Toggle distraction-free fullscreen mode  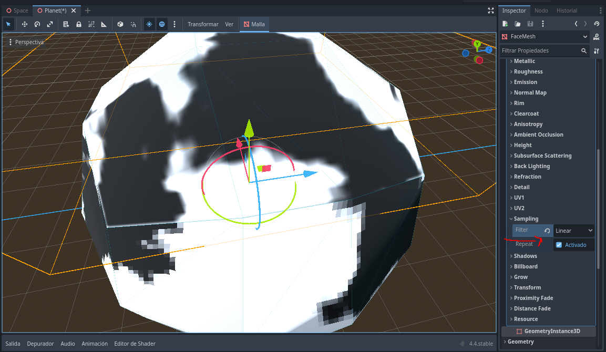[491, 11]
